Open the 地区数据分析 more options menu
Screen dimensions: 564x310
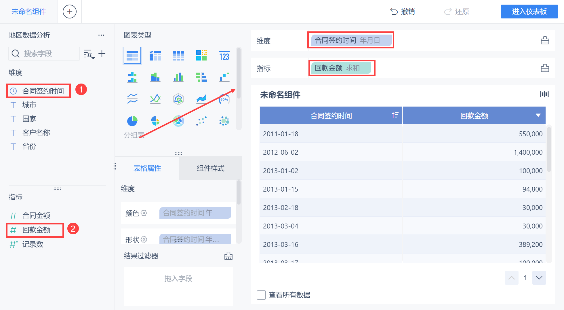tap(101, 35)
